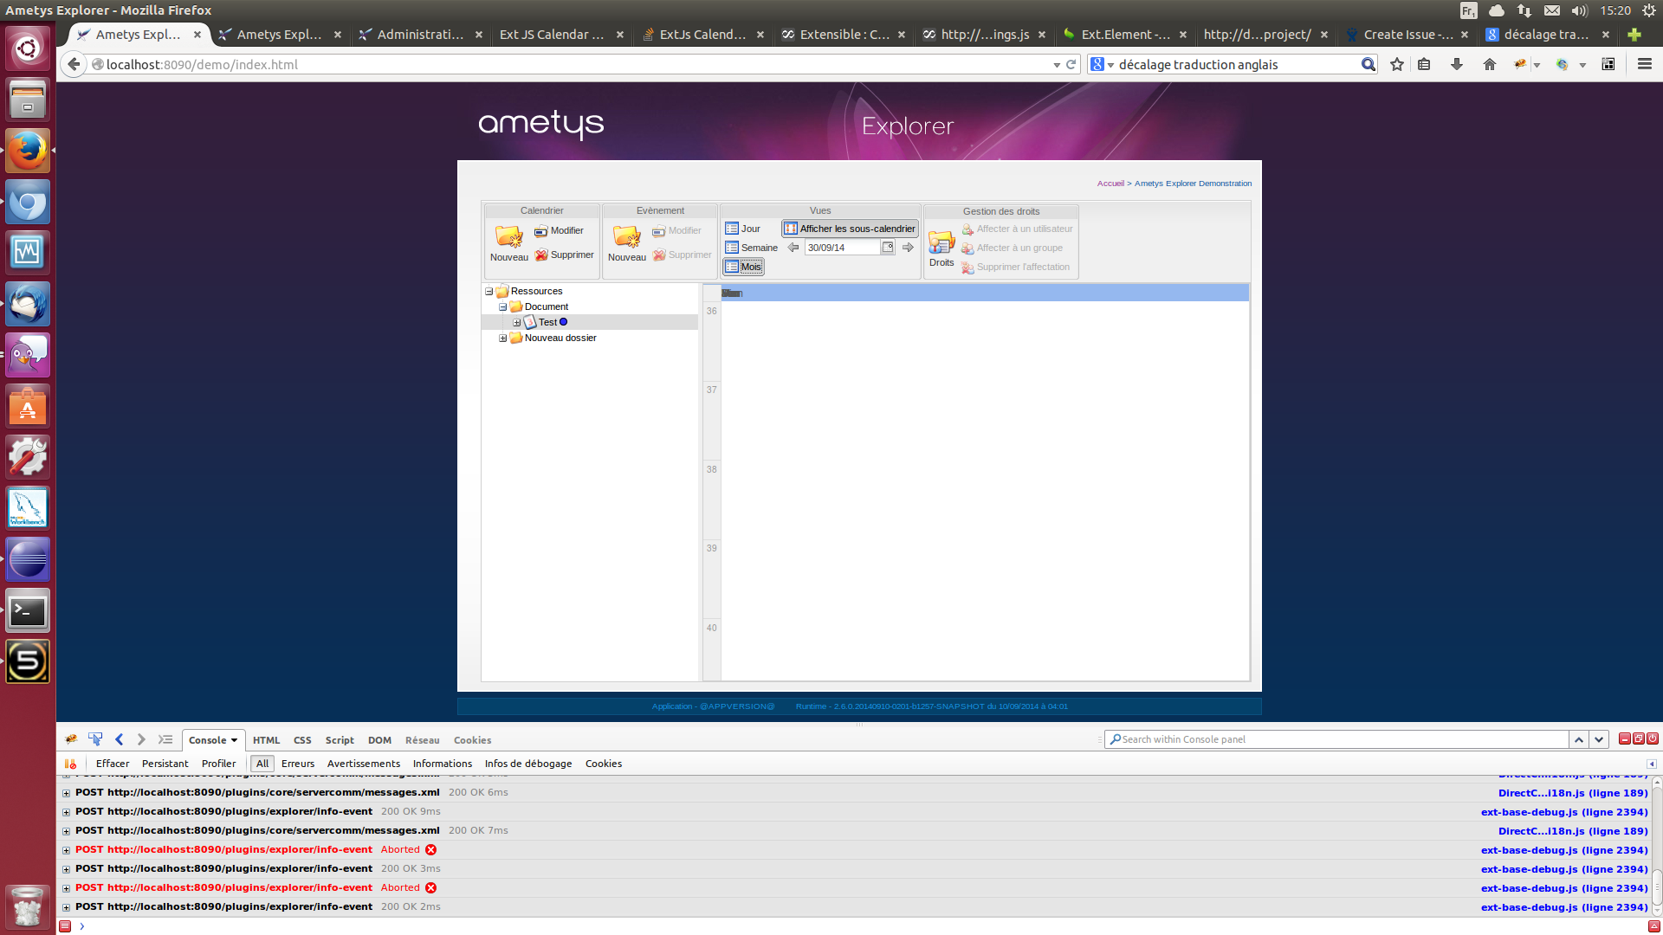Viewport: 1663px width, 935px height.
Task: Toggle Afficher les sous-calendrier button
Action: pos(850,229)
